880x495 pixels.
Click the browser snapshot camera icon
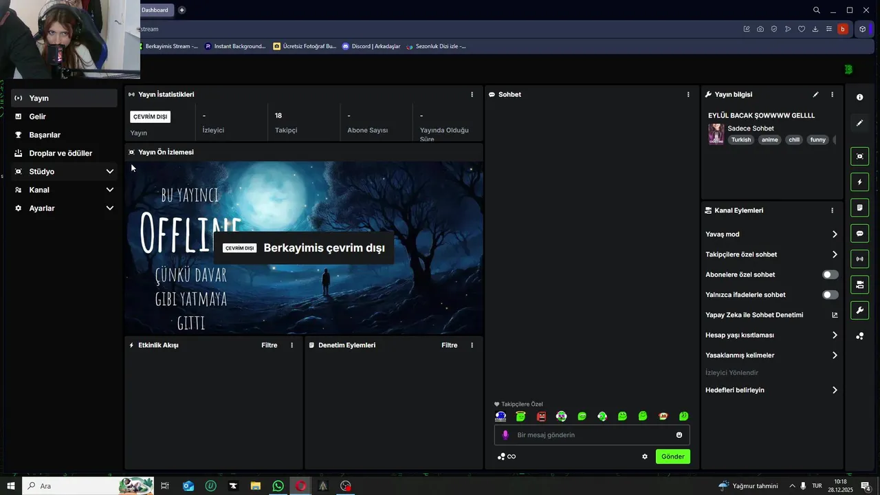pos(760,29)
